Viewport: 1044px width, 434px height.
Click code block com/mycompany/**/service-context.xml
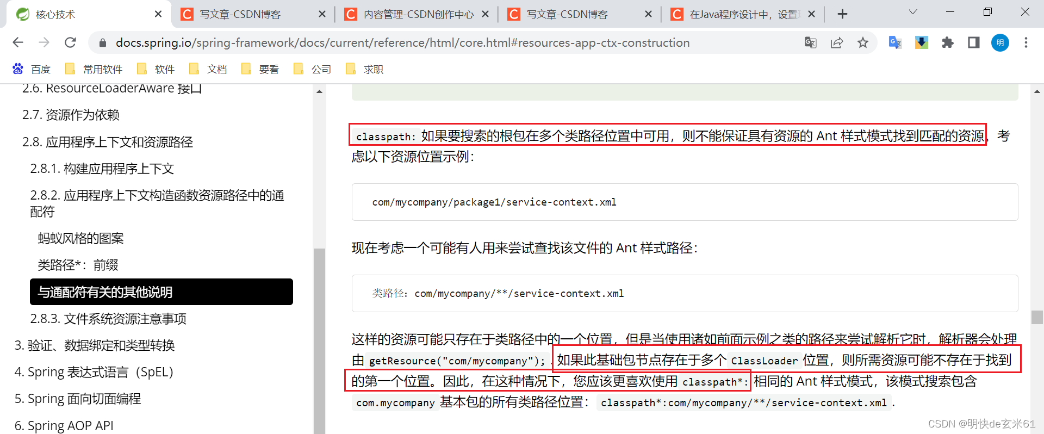tap(685, 294)
